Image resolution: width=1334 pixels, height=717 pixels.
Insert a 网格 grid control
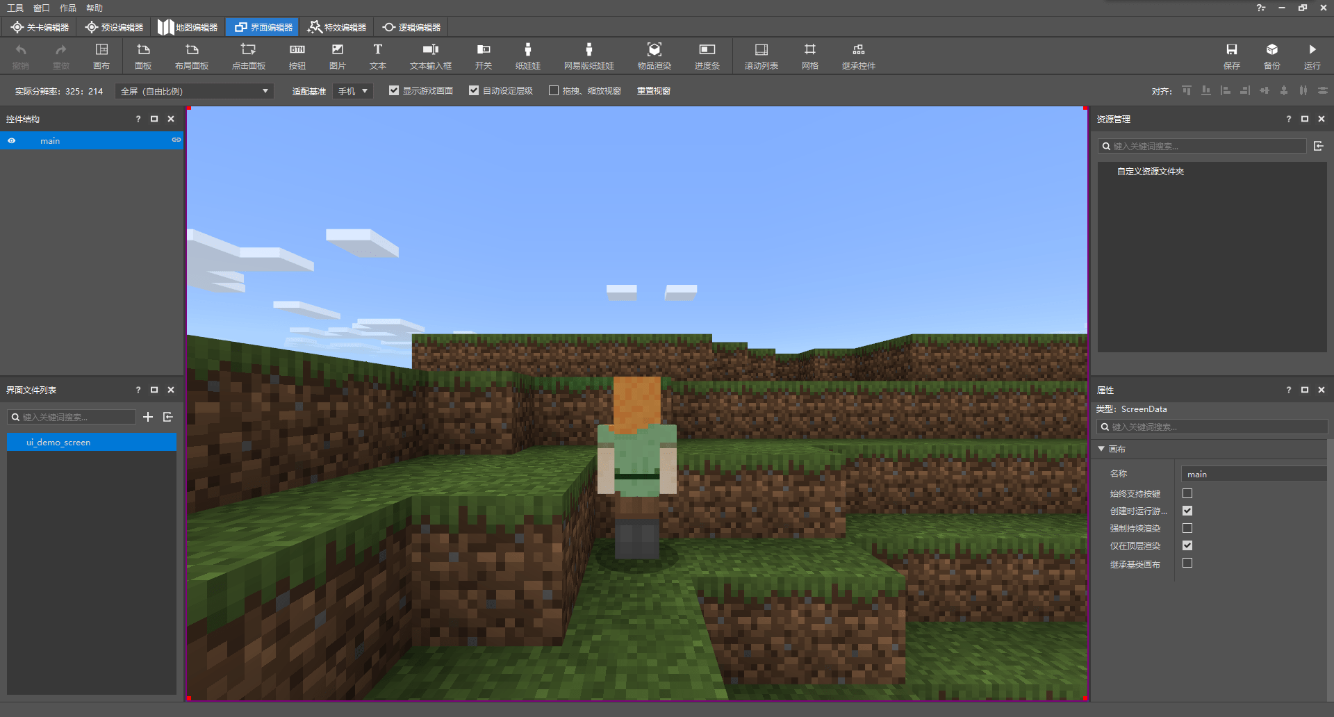pyautogui.click(x=810, y=56)
